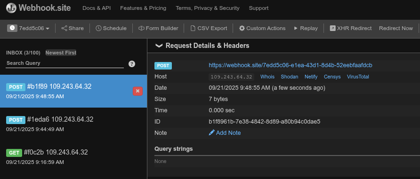420x179 pixels.
Task: Toggle XHR Redirect
Action: point(351,28)
